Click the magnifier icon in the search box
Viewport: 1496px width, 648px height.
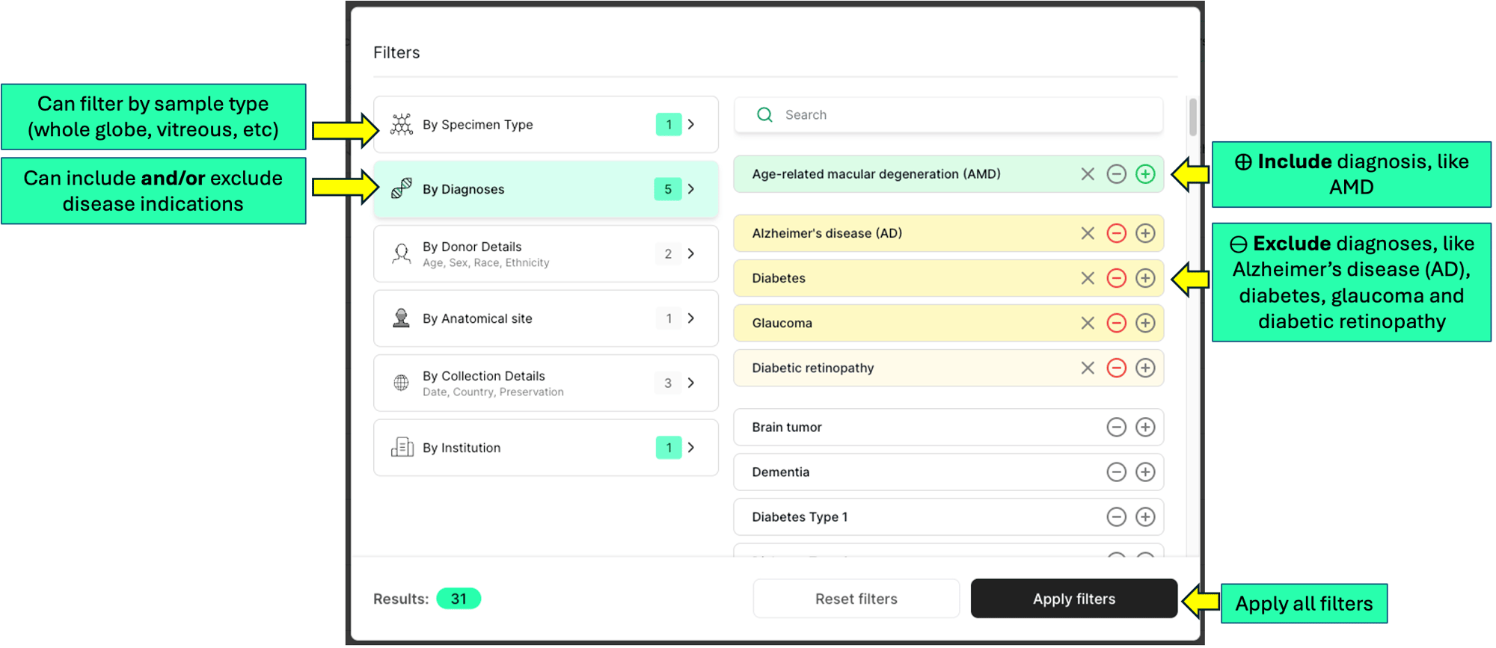[764, 114]
